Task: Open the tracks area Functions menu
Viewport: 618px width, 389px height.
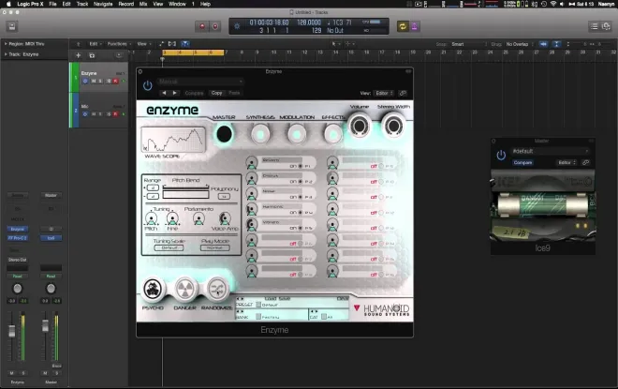Action: [119, 44]
